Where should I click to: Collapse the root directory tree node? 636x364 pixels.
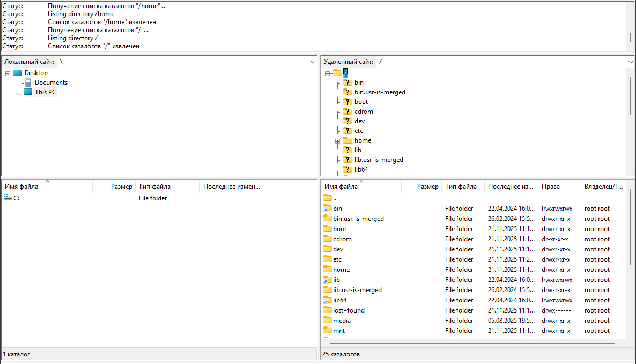click(327, 73)
